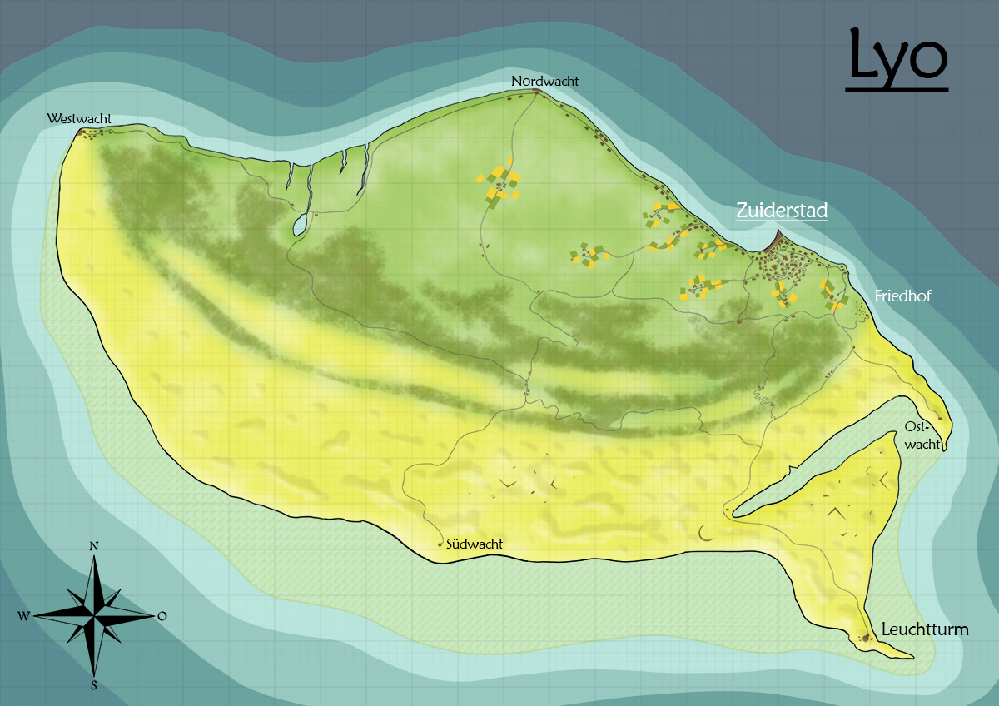Click the Nordwacht label

pyautogui.click(x=544, y=81)
